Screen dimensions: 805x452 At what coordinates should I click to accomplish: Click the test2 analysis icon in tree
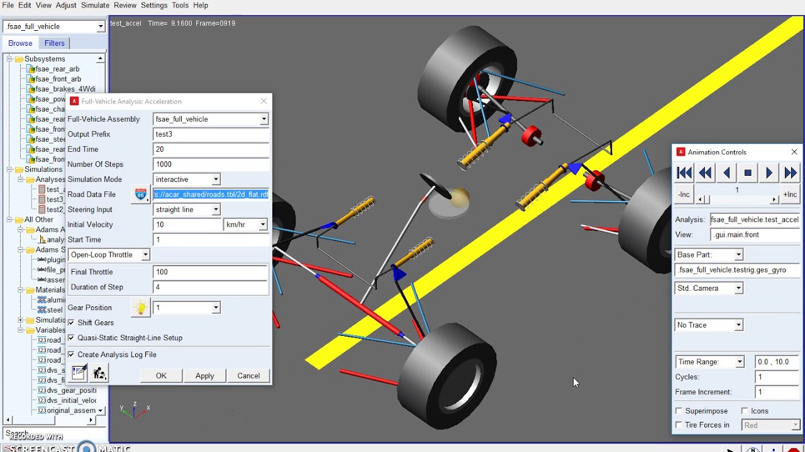42,210
